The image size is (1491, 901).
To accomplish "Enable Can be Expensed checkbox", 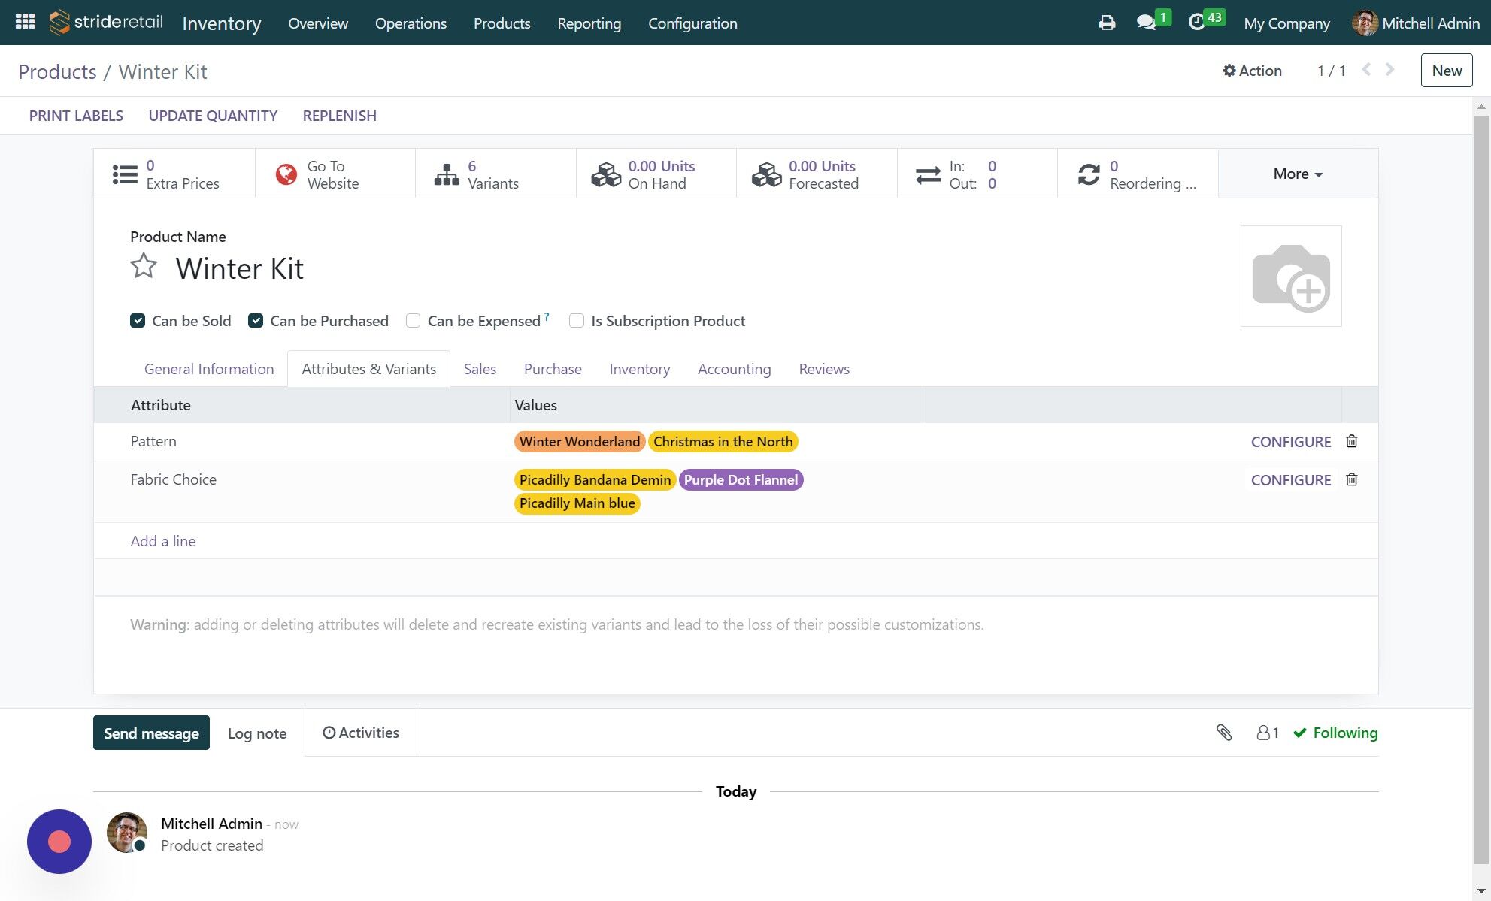I will click(413, 321).
